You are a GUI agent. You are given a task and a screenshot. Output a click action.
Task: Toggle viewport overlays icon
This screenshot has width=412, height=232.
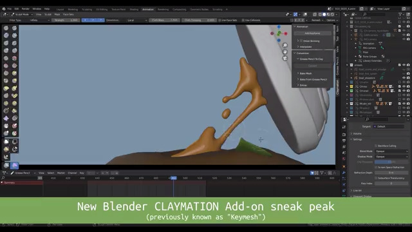point(305,14)
